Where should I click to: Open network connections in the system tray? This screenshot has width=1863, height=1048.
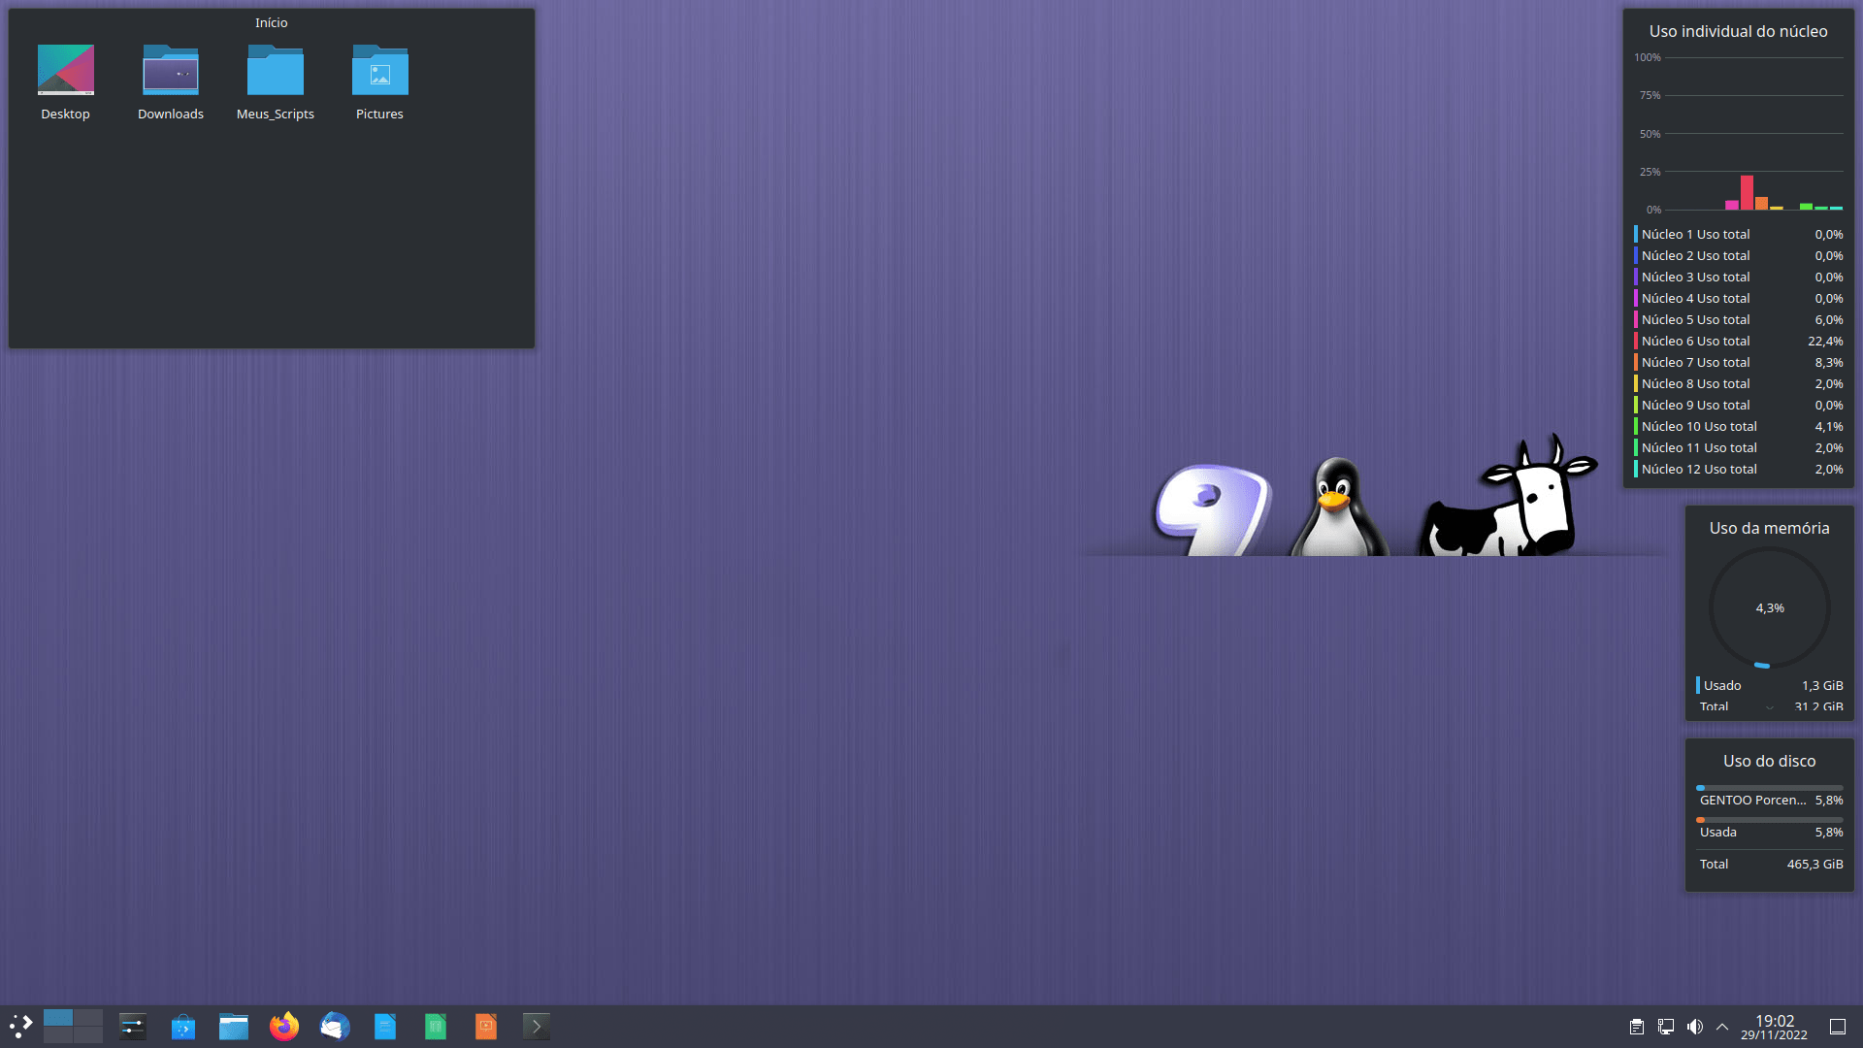(x=1666, y=1027)
